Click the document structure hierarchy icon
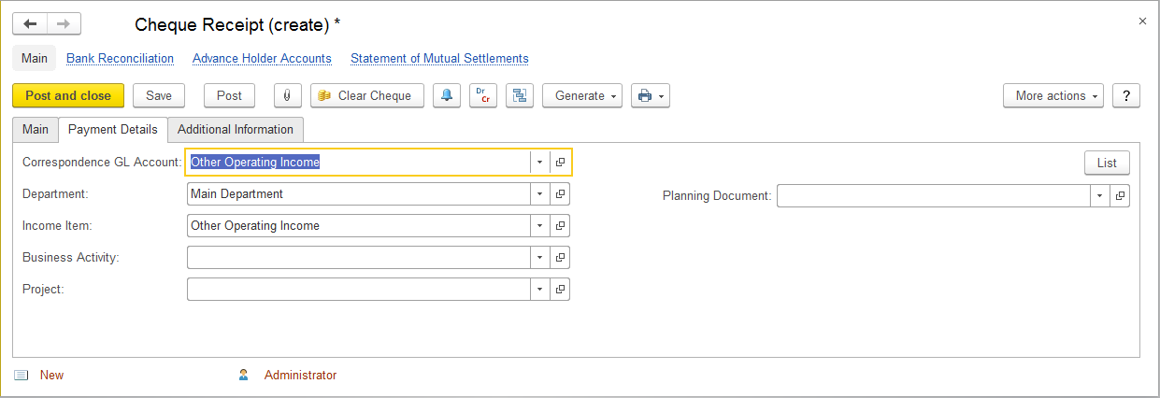1160x398 pixels. tap(519, 95)
